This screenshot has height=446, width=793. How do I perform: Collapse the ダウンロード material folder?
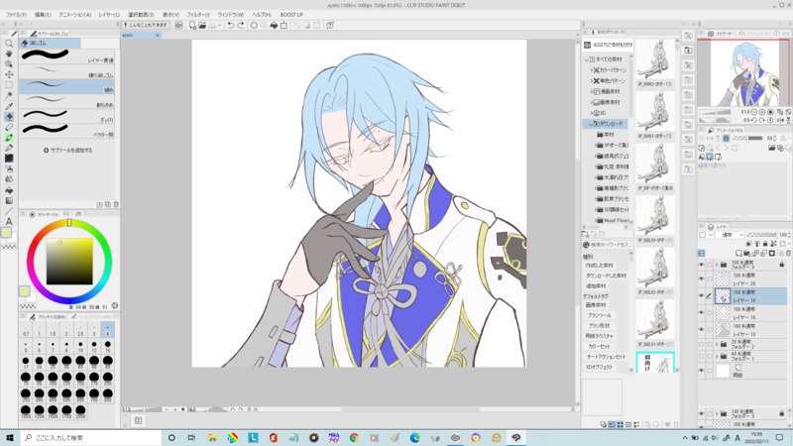point(590,124)
